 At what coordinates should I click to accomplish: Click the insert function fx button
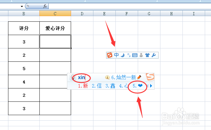pyautogui.click(x=45, y=6)
